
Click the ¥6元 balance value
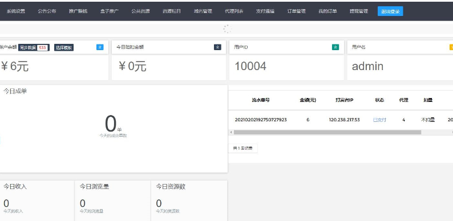[14, 67]
